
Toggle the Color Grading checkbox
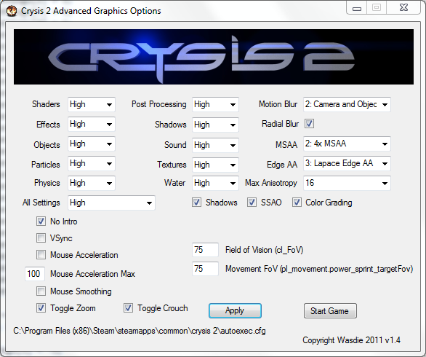(297, 203)
